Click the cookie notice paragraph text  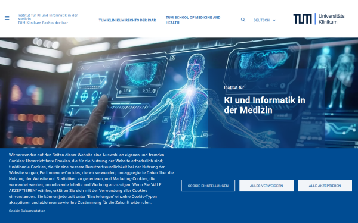pyautogui.click(x=91, y=178)
